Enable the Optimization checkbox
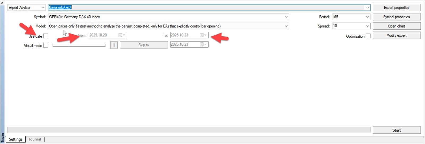Screen dimensions: 425x144 [368, 36]
